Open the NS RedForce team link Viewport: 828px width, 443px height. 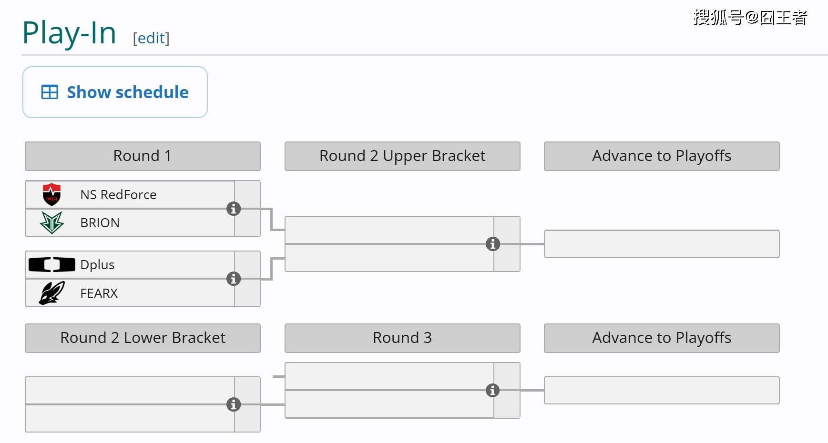click(118, 194)
